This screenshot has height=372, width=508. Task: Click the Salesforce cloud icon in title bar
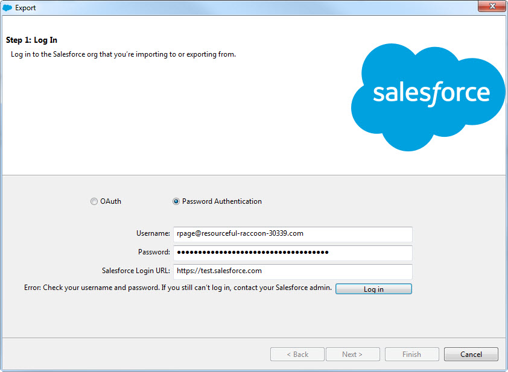tap(7, 7)
